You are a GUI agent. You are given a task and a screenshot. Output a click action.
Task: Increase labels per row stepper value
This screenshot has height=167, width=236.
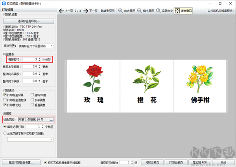39,59
